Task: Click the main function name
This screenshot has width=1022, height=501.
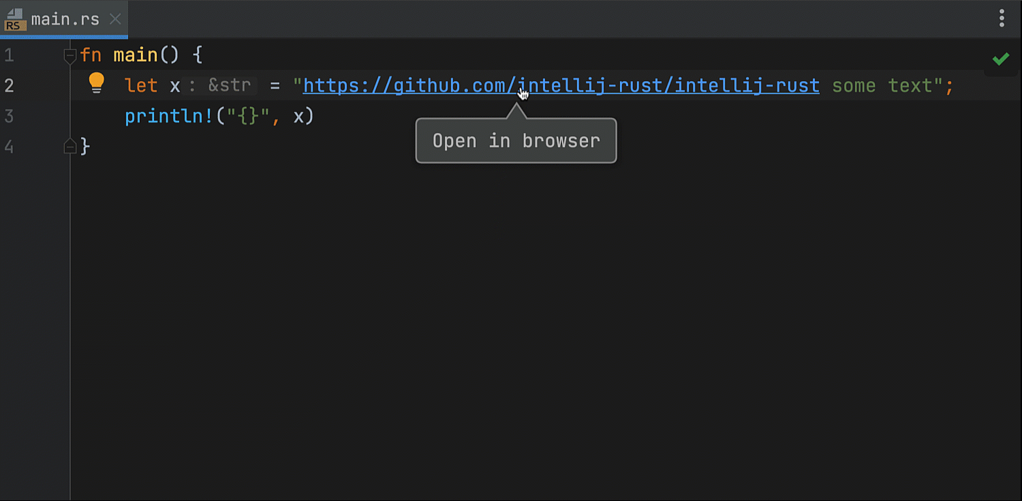Action: click(x=136, y=55)
